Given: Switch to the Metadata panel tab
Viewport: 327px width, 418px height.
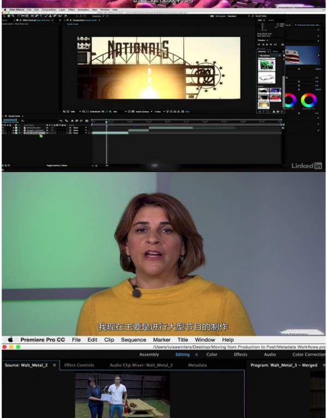Looking at the screenshot, I should [x=197, y=365].
